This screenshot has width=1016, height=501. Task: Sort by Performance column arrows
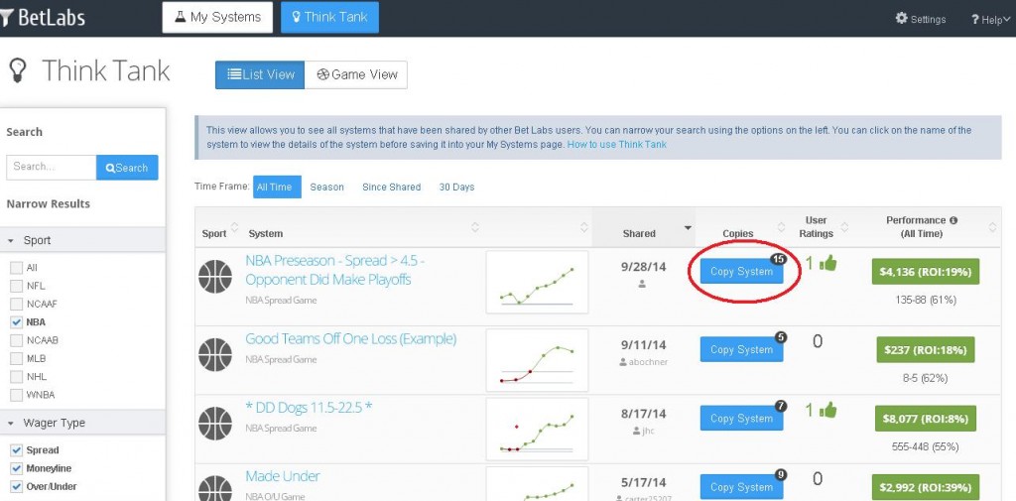tap(992, 227)
